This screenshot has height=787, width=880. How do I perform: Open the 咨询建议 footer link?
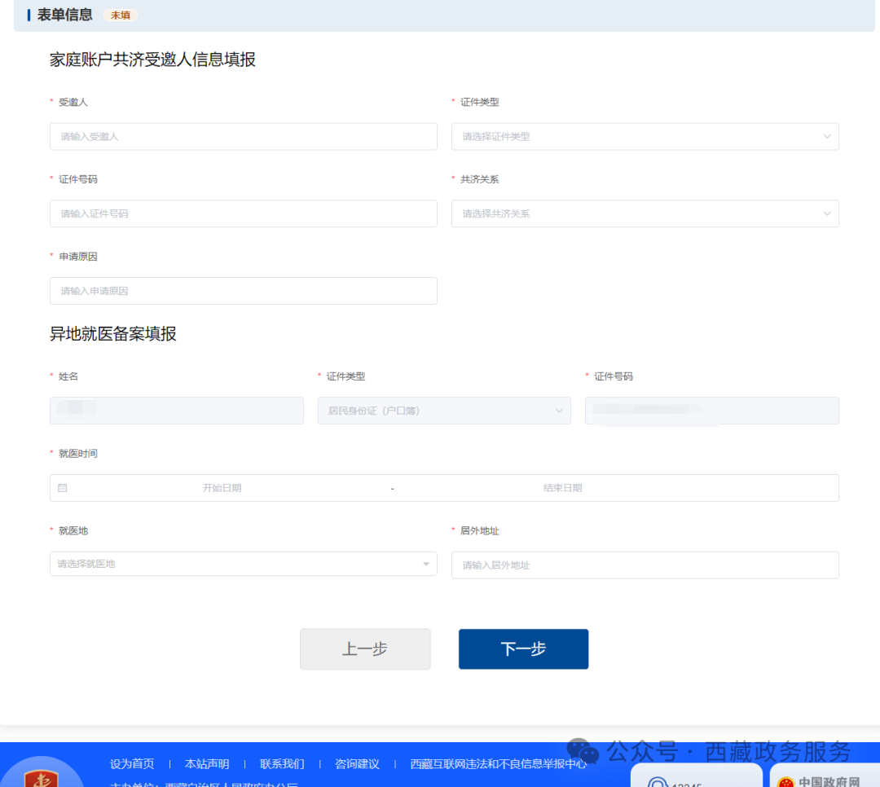point(357,764)
